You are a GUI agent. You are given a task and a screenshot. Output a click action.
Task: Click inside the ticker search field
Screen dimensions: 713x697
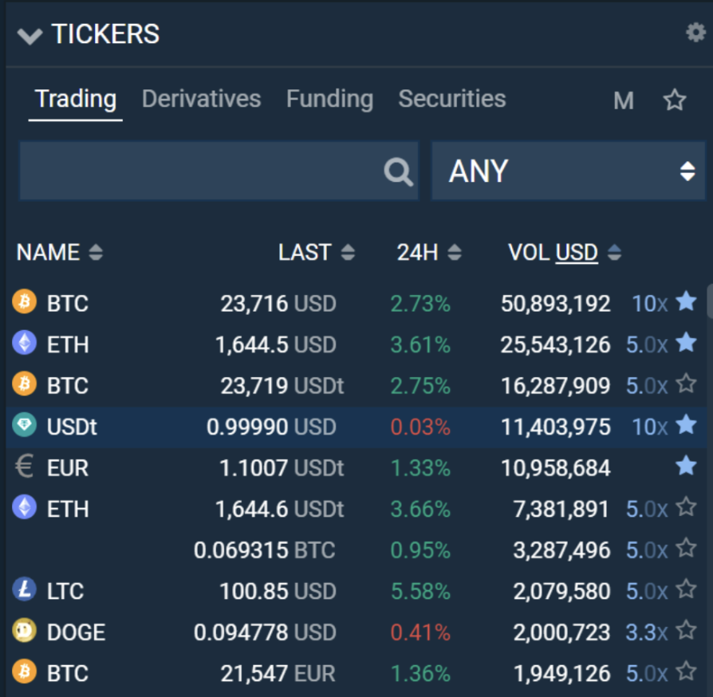[199, 171]
